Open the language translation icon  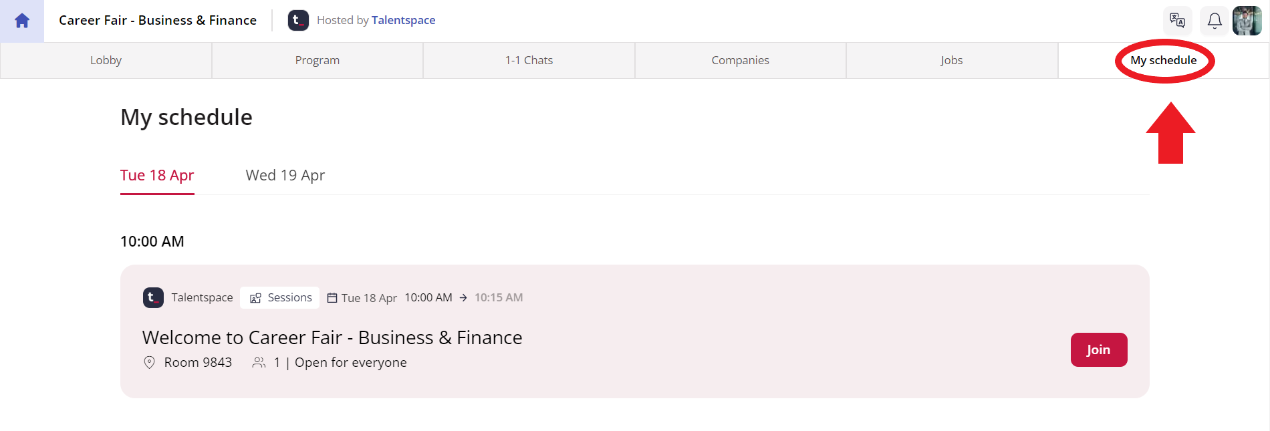(1178, 21)
